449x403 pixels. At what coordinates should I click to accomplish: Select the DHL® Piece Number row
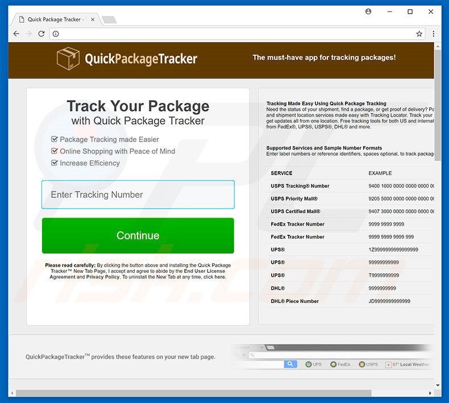351,301
